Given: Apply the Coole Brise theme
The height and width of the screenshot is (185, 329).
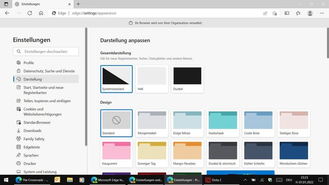Looking at the screenshot, I should click(258, 123).
